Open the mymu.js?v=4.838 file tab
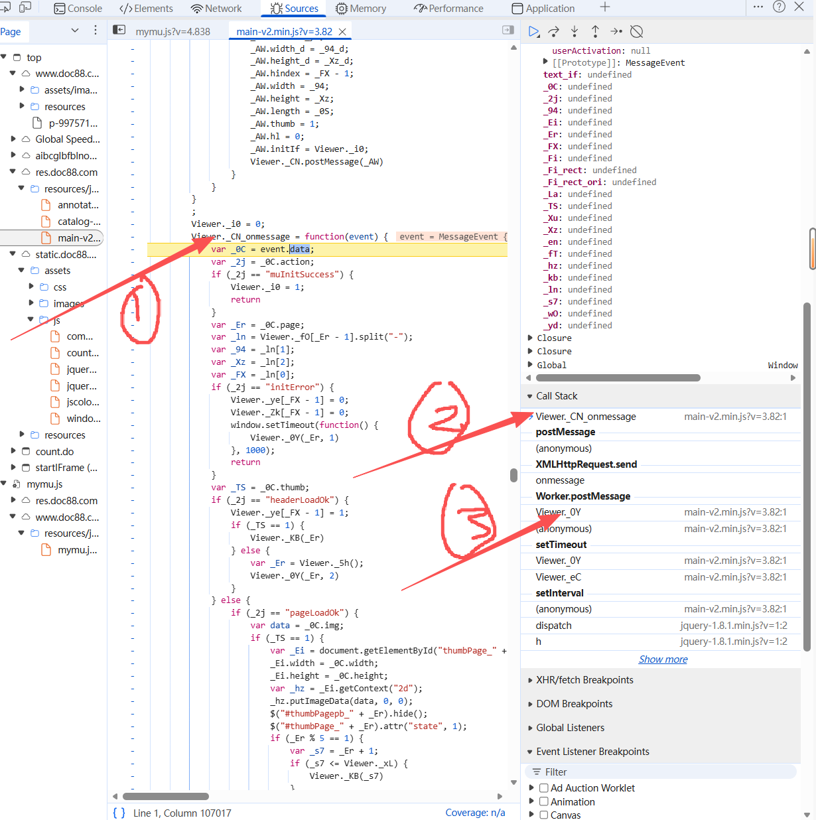 point(172,32)
